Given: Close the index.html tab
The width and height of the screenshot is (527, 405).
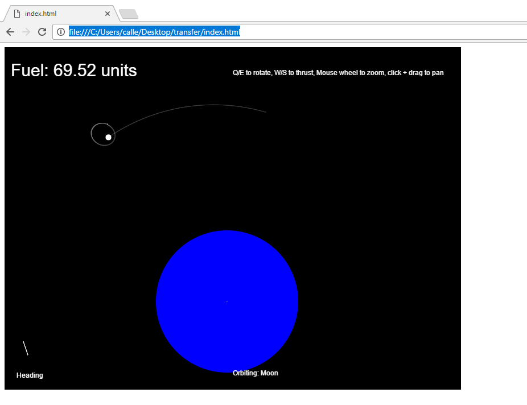Looking at the screenshot, I should coord(108,14).
